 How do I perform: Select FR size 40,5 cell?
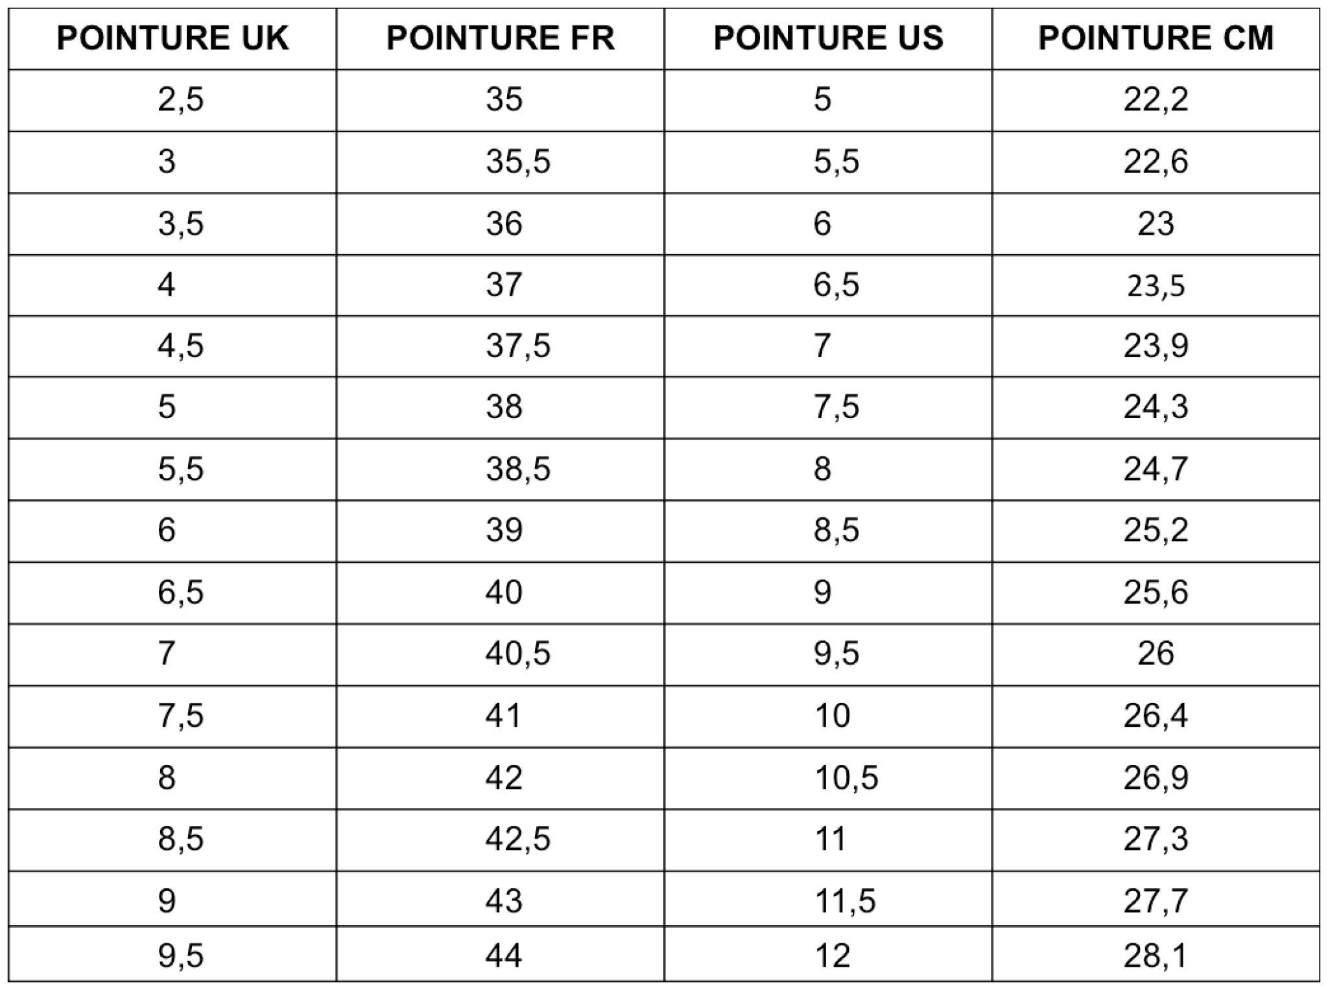click(517, 653)
